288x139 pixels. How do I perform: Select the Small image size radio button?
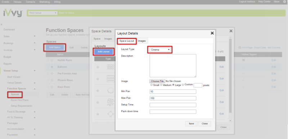tap(151, 85)
